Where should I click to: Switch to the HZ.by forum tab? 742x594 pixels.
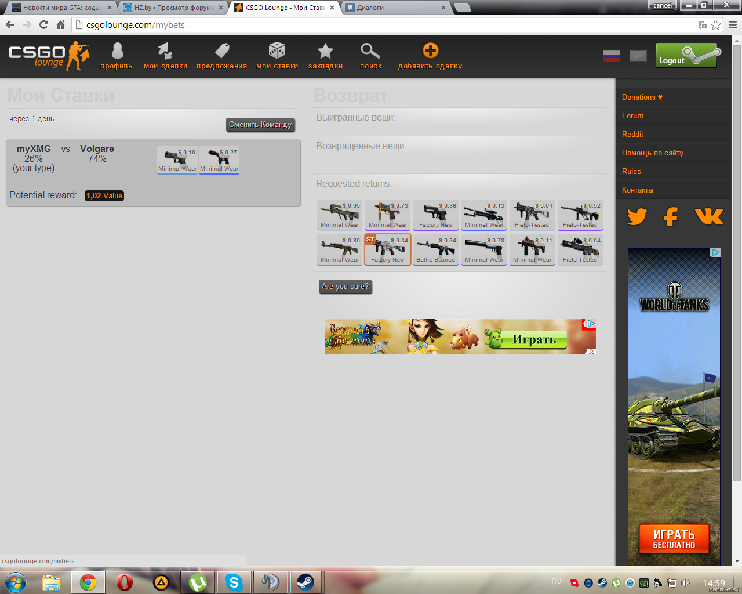point(173,8)
